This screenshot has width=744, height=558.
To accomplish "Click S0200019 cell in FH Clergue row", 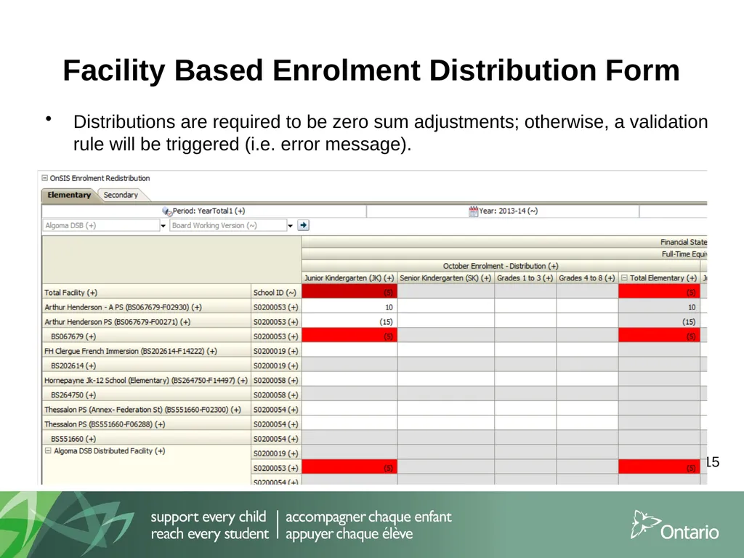I will point(275,351).
